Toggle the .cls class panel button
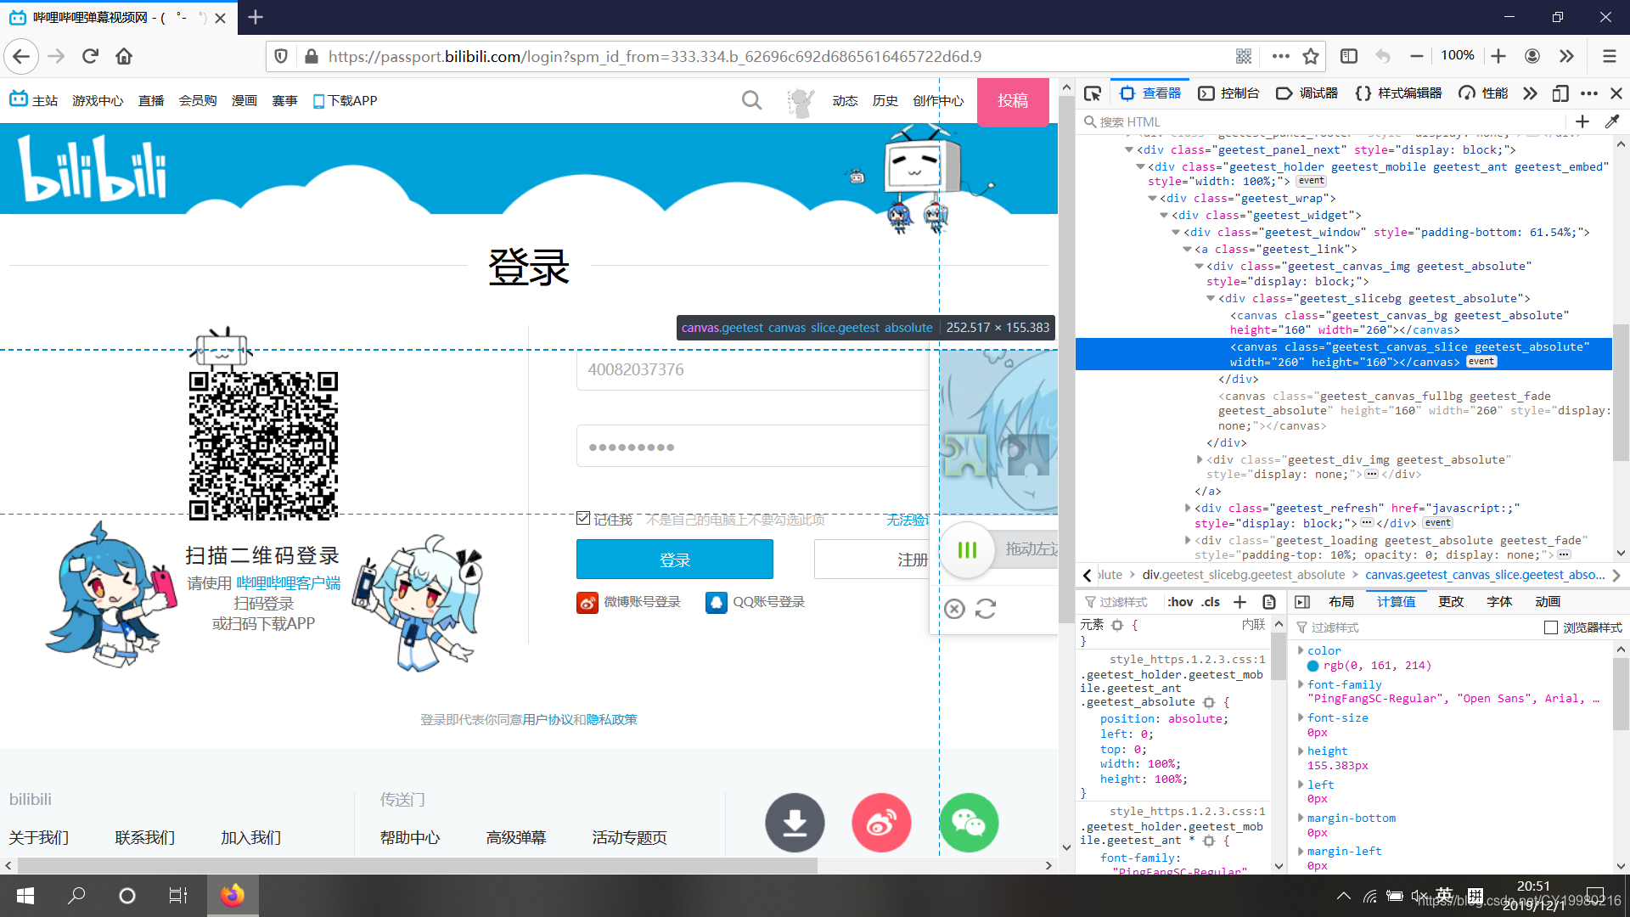The width and height of the screenshot is (1630, 917). (1211, 602)
